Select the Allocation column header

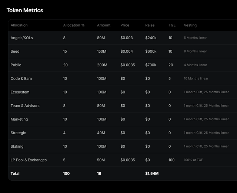19,25
